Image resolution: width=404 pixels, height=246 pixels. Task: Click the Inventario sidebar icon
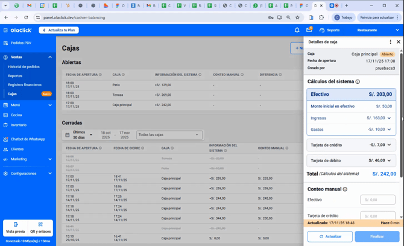tap(5, 125)
